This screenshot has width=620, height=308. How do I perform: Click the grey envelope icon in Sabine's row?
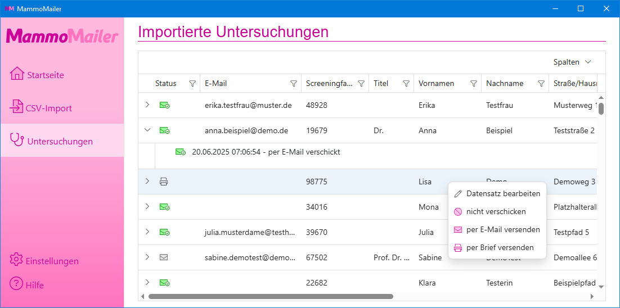point(164,257)
